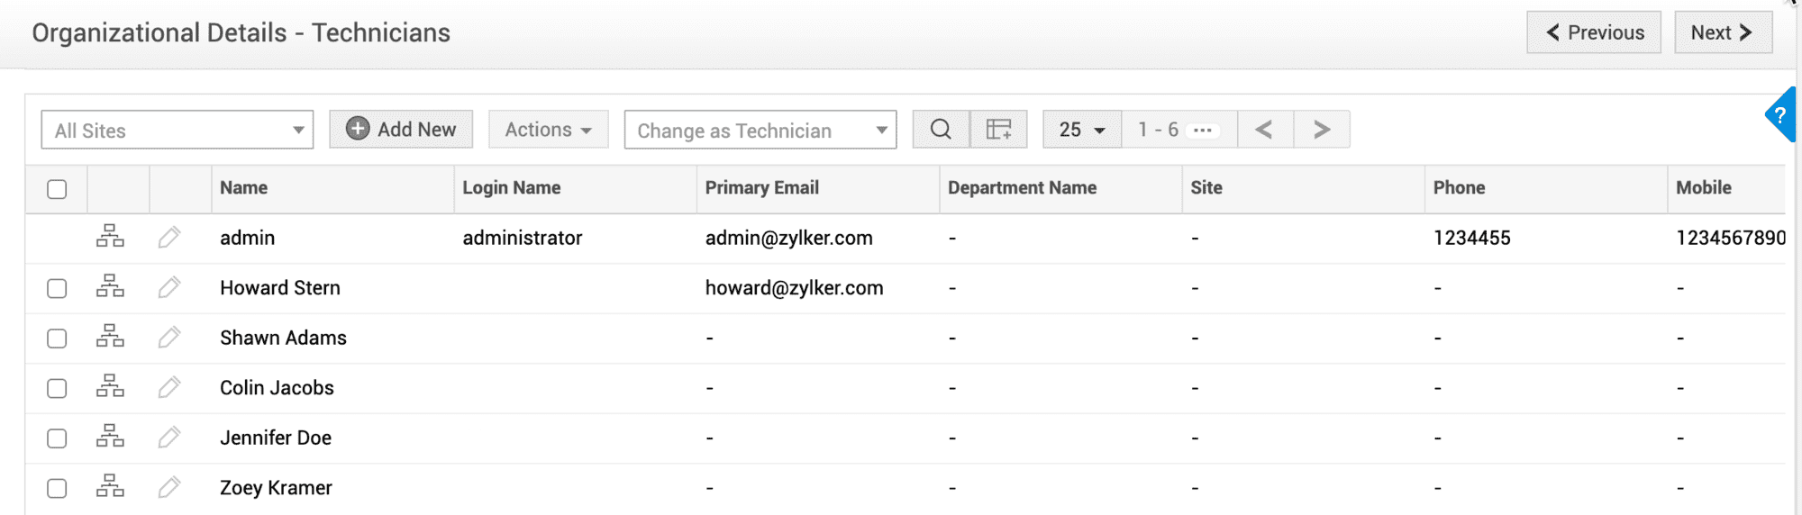Sort by the Primary Email column header
The width and height of the screenshot is (1802, 515).
(761, 188)
